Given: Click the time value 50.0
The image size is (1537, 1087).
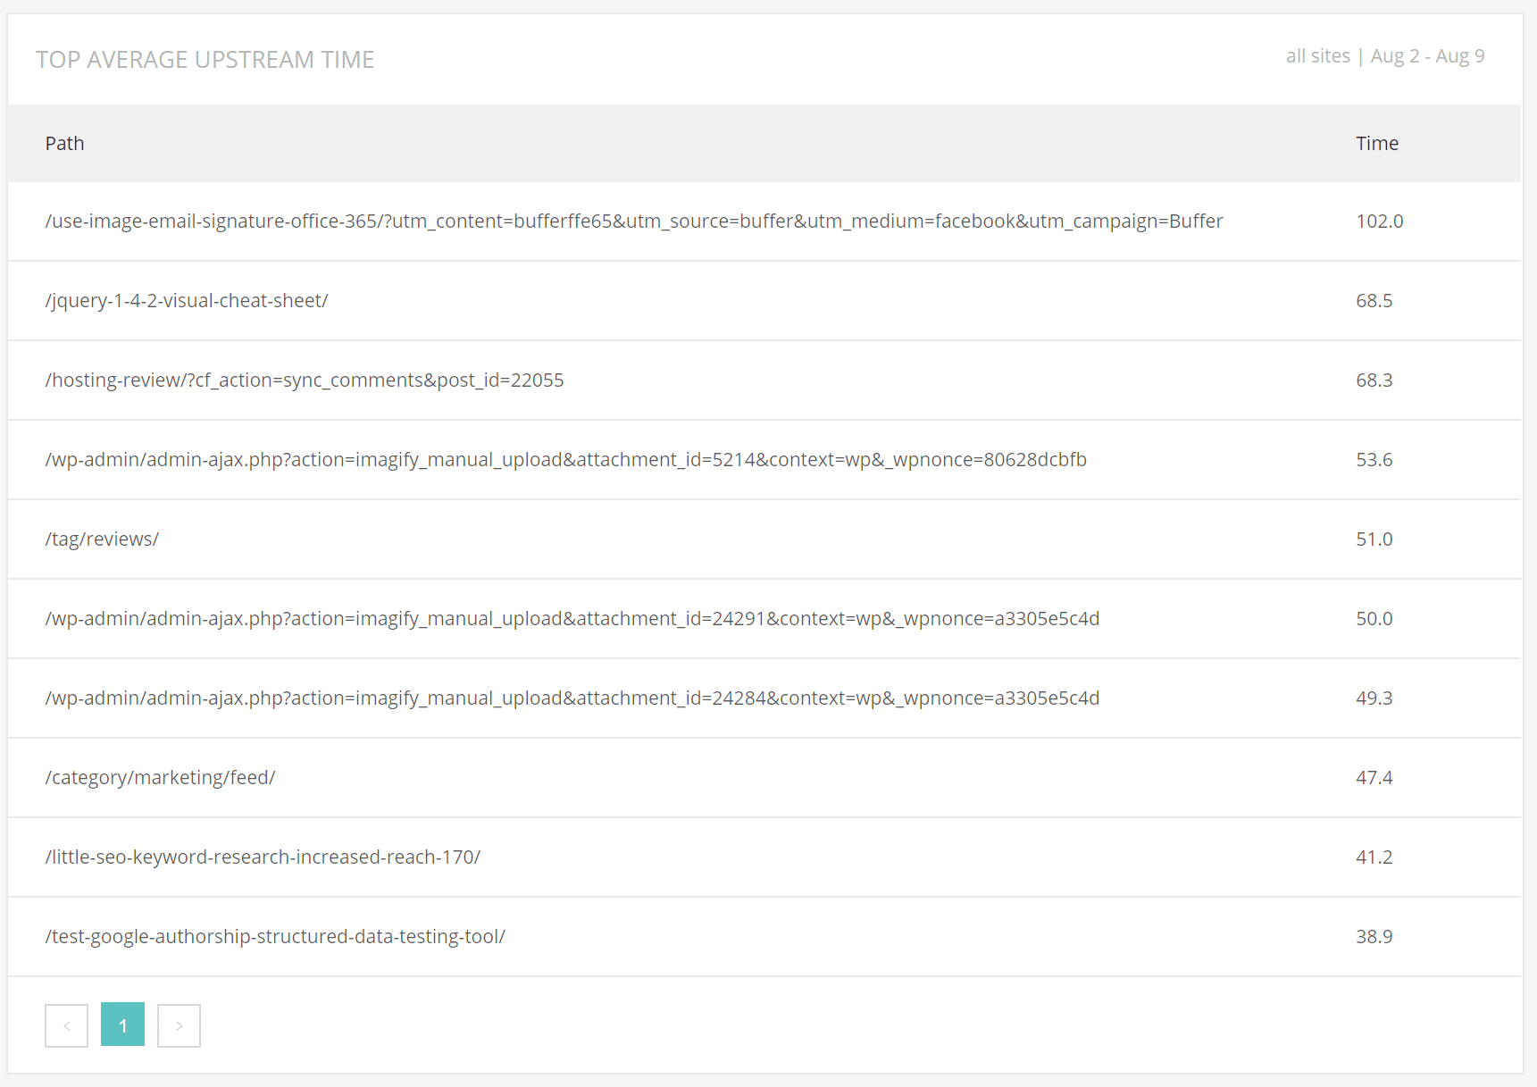Looking at the screenshot, I should click(x=1374, y=618).
